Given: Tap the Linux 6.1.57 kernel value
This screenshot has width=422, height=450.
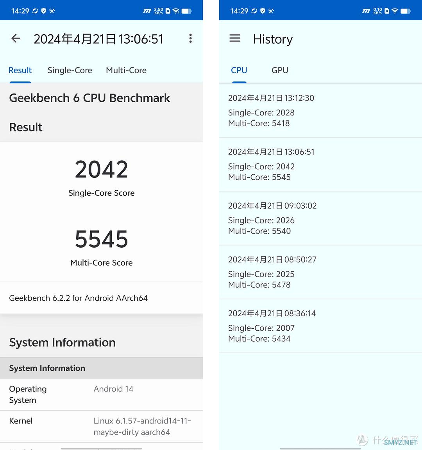Looking at the screenshot, I should click(x=142, y=427).
